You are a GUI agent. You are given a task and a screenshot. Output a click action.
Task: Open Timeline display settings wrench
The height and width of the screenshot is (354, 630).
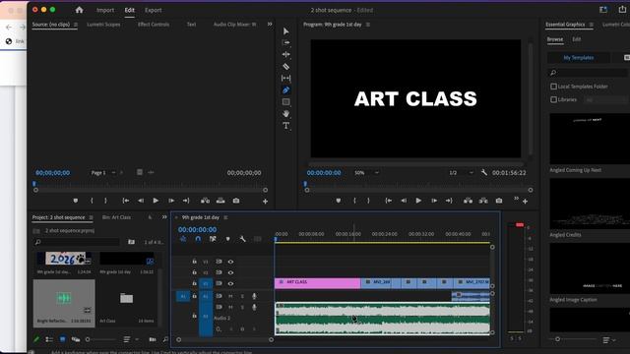coord(243,239)
